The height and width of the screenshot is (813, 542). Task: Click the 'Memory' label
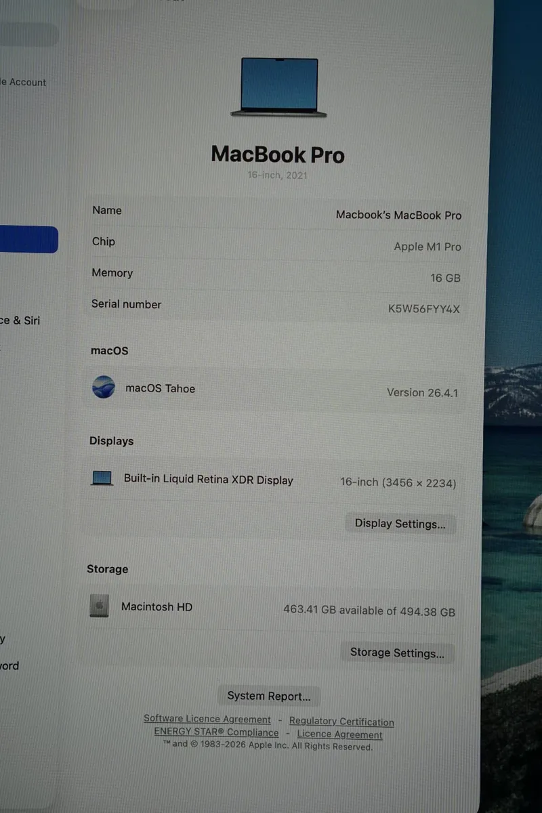pos(112,273)
